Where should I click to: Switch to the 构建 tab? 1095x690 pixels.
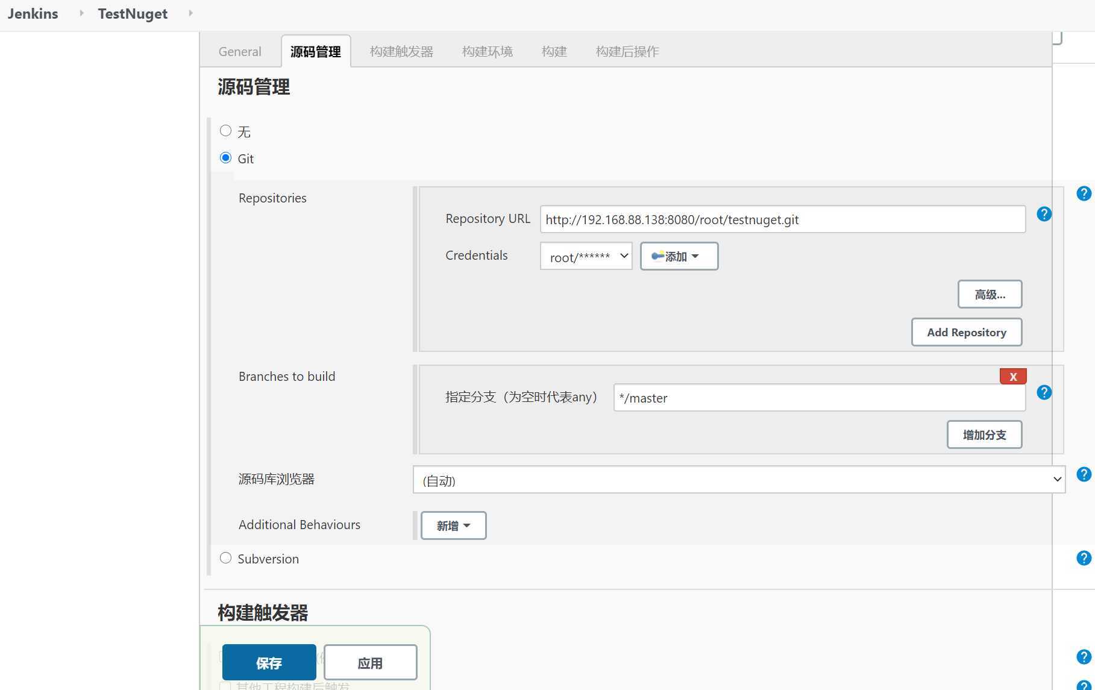pyautogui.click(x=554, y=52)
